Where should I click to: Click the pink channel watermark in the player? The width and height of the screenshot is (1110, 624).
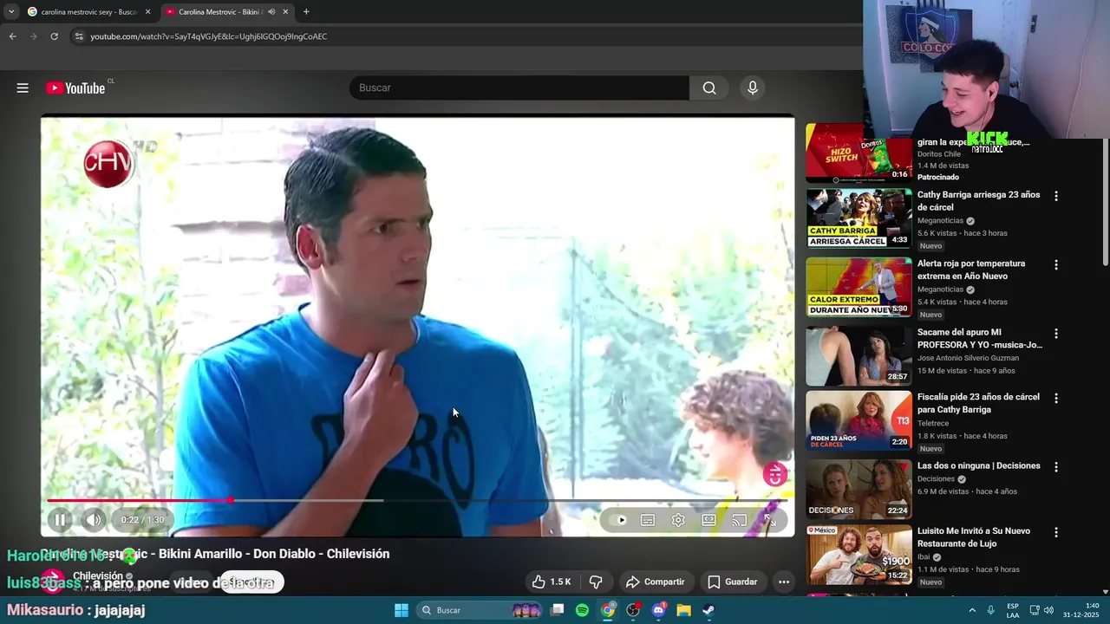pyautogui.click(x=774, y=474)
